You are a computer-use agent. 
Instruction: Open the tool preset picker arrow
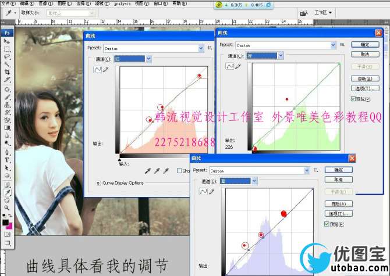pyautogui.click(x=15, y=13)
